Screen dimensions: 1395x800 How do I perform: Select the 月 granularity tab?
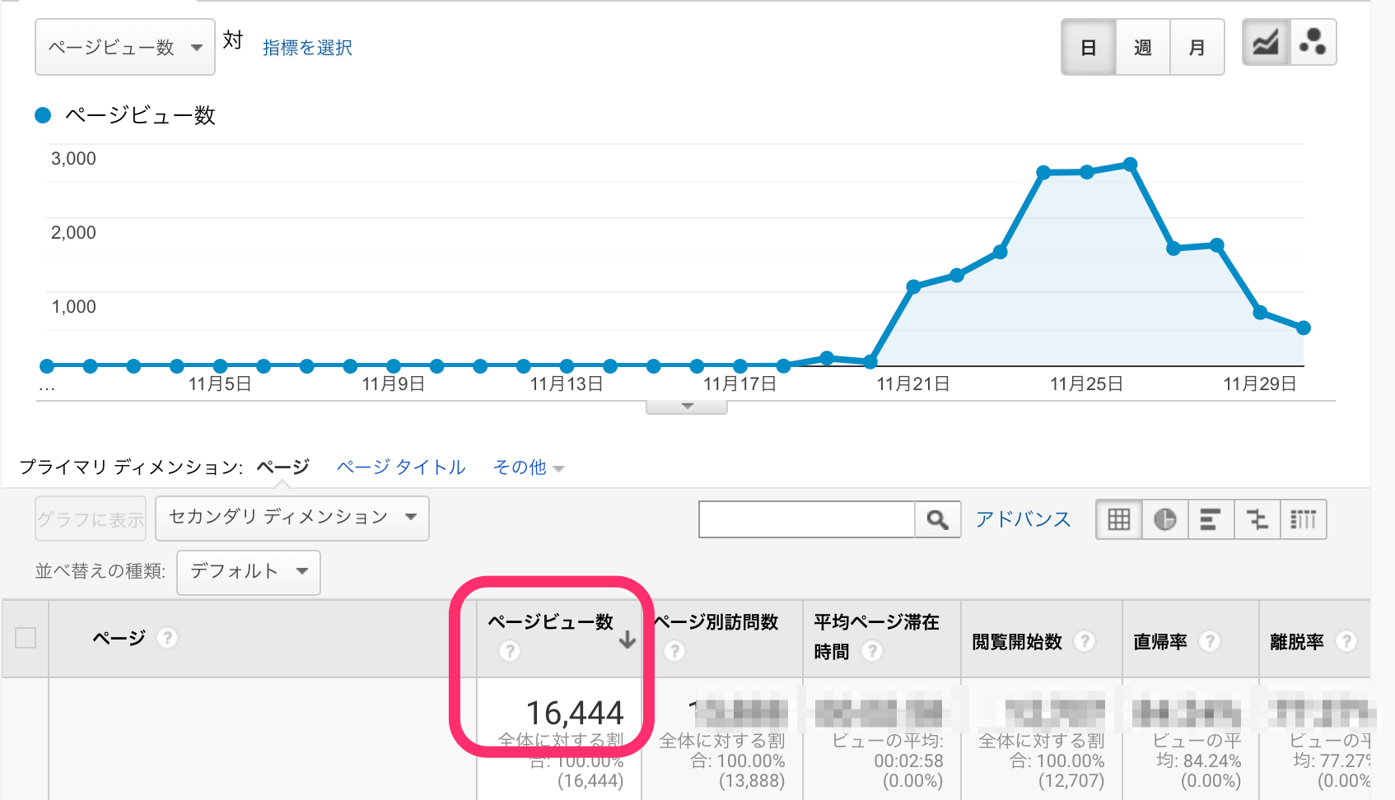click(1197, 47)
